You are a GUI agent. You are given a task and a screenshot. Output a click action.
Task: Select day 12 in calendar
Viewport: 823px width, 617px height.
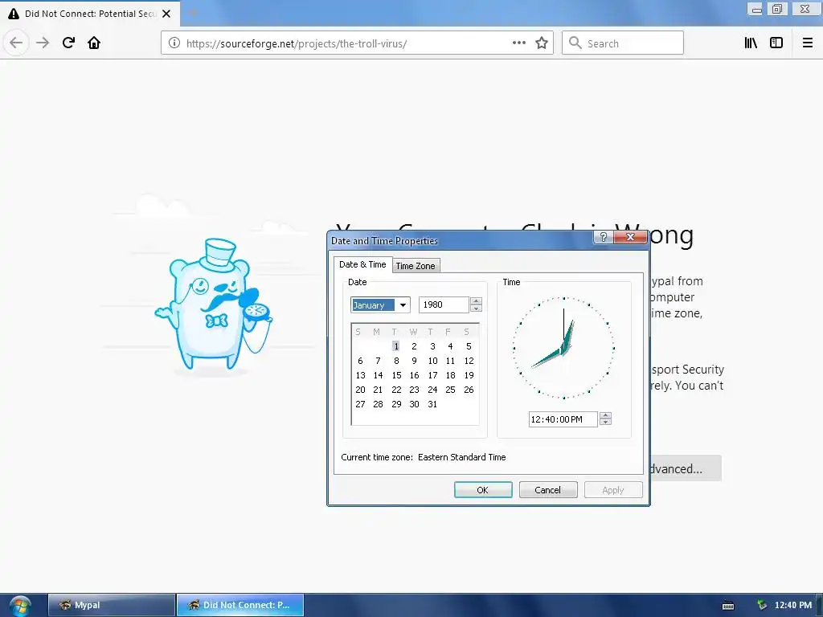click(469, 361)
